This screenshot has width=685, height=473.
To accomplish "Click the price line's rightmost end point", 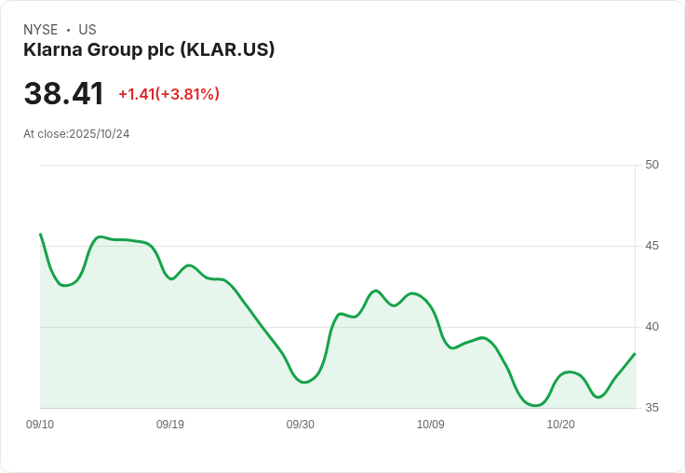I will tap(635, 354).
